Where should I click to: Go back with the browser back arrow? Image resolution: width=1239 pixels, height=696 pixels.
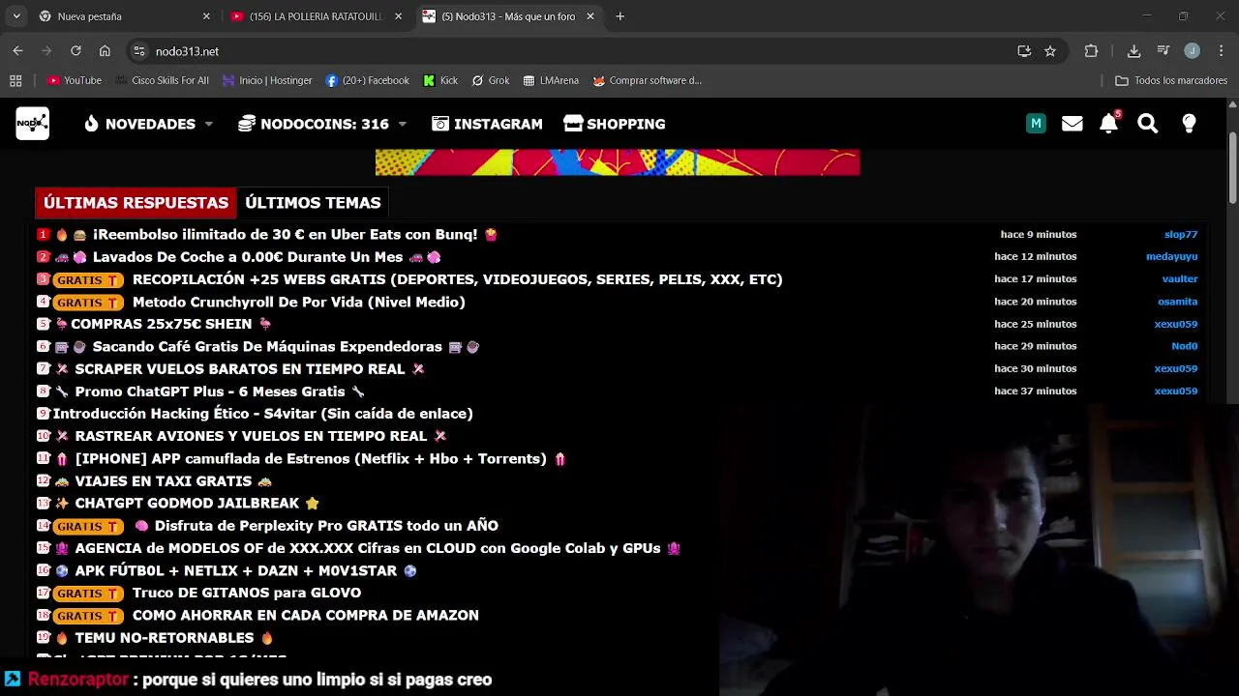[17, 51]
